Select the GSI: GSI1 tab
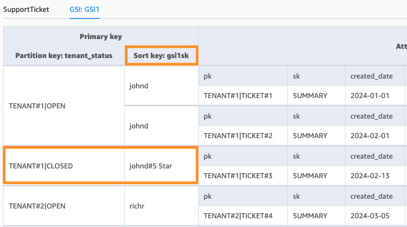Image resolution: width=407 pixels, height=227 pixels. tap(85, 9)
